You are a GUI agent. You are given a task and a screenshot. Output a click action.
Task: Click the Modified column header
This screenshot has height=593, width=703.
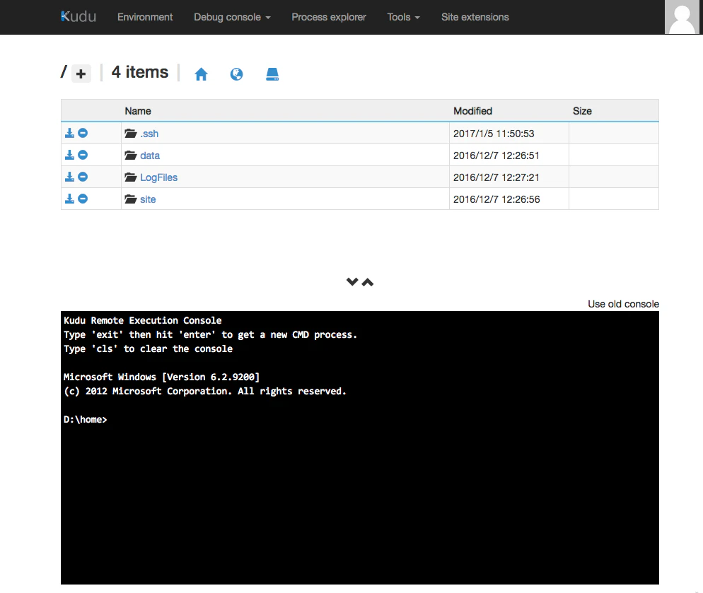pos(472,111)
